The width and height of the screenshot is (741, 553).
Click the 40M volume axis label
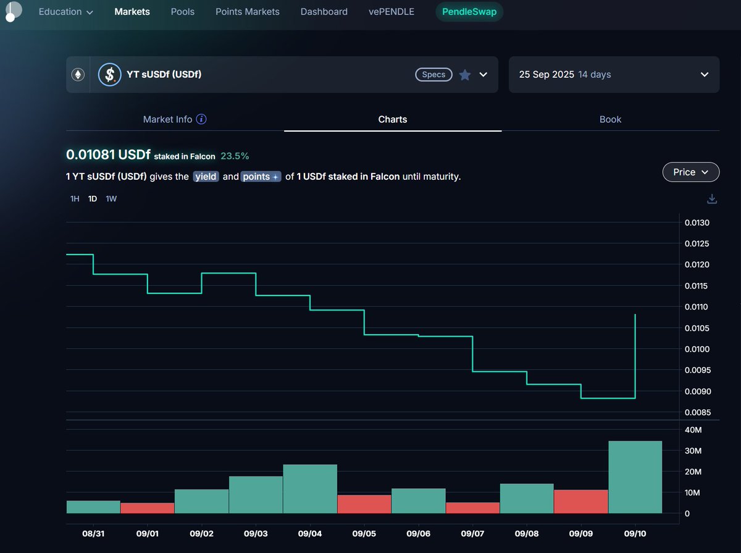coord(693,430)
